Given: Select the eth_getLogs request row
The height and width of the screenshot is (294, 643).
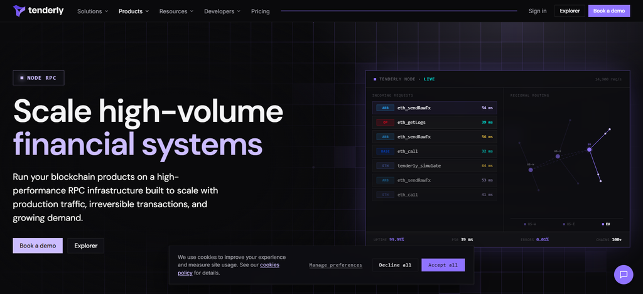Looking at the screenshot, I should click(435, 122).
